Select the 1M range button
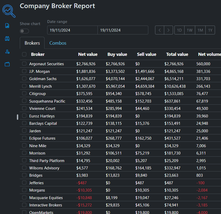 click(x=200, y=30)
